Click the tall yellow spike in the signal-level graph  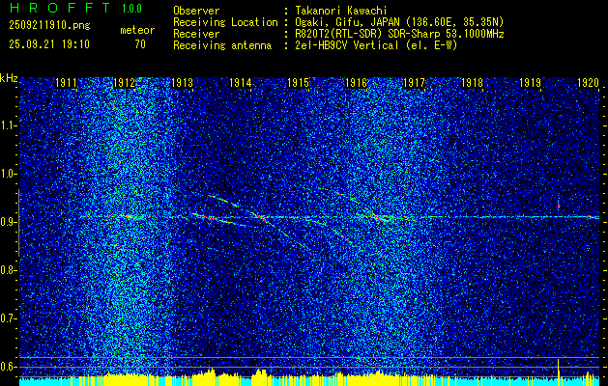[559, 371]
